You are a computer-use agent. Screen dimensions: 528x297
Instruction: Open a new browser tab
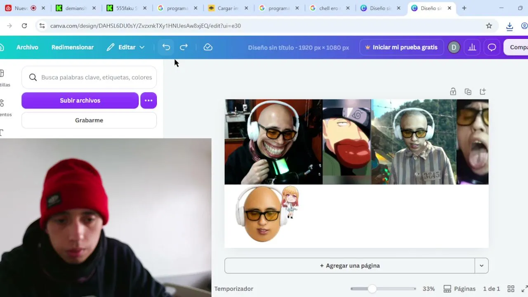464,8
